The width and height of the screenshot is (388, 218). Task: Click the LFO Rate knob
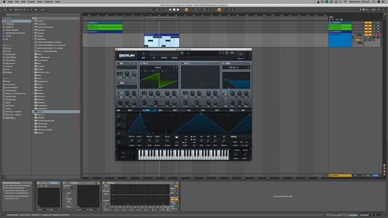(x=201, y=141)
